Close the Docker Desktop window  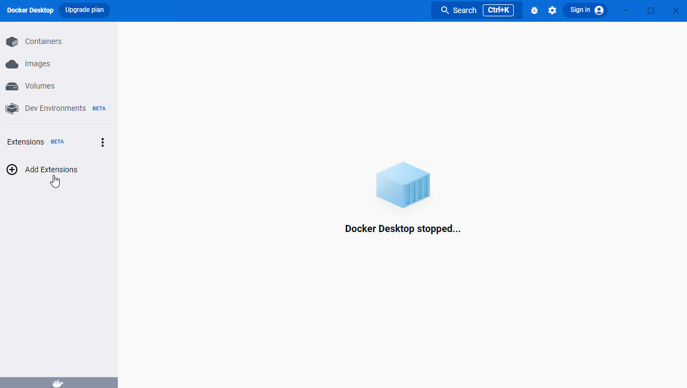(676, 10)
